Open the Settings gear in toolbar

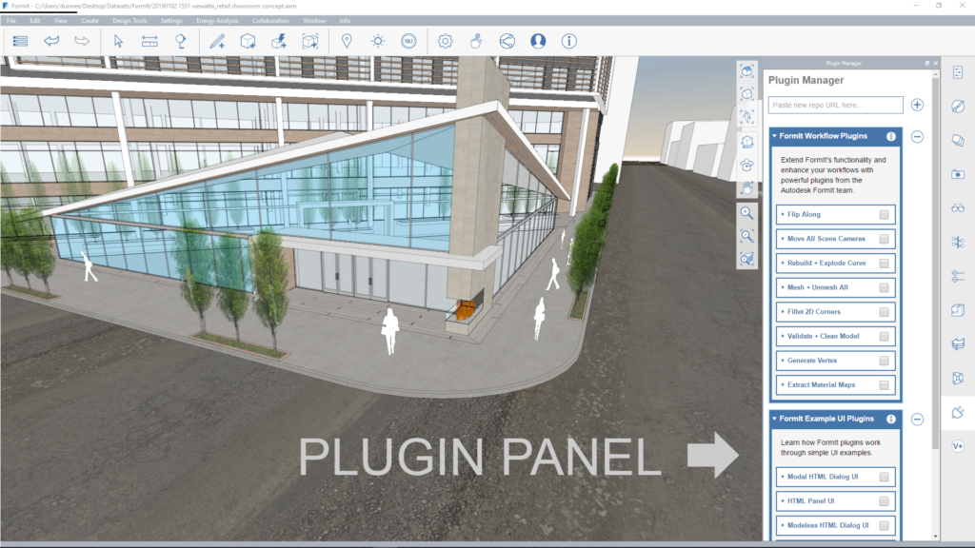click(x=446, y=41)
